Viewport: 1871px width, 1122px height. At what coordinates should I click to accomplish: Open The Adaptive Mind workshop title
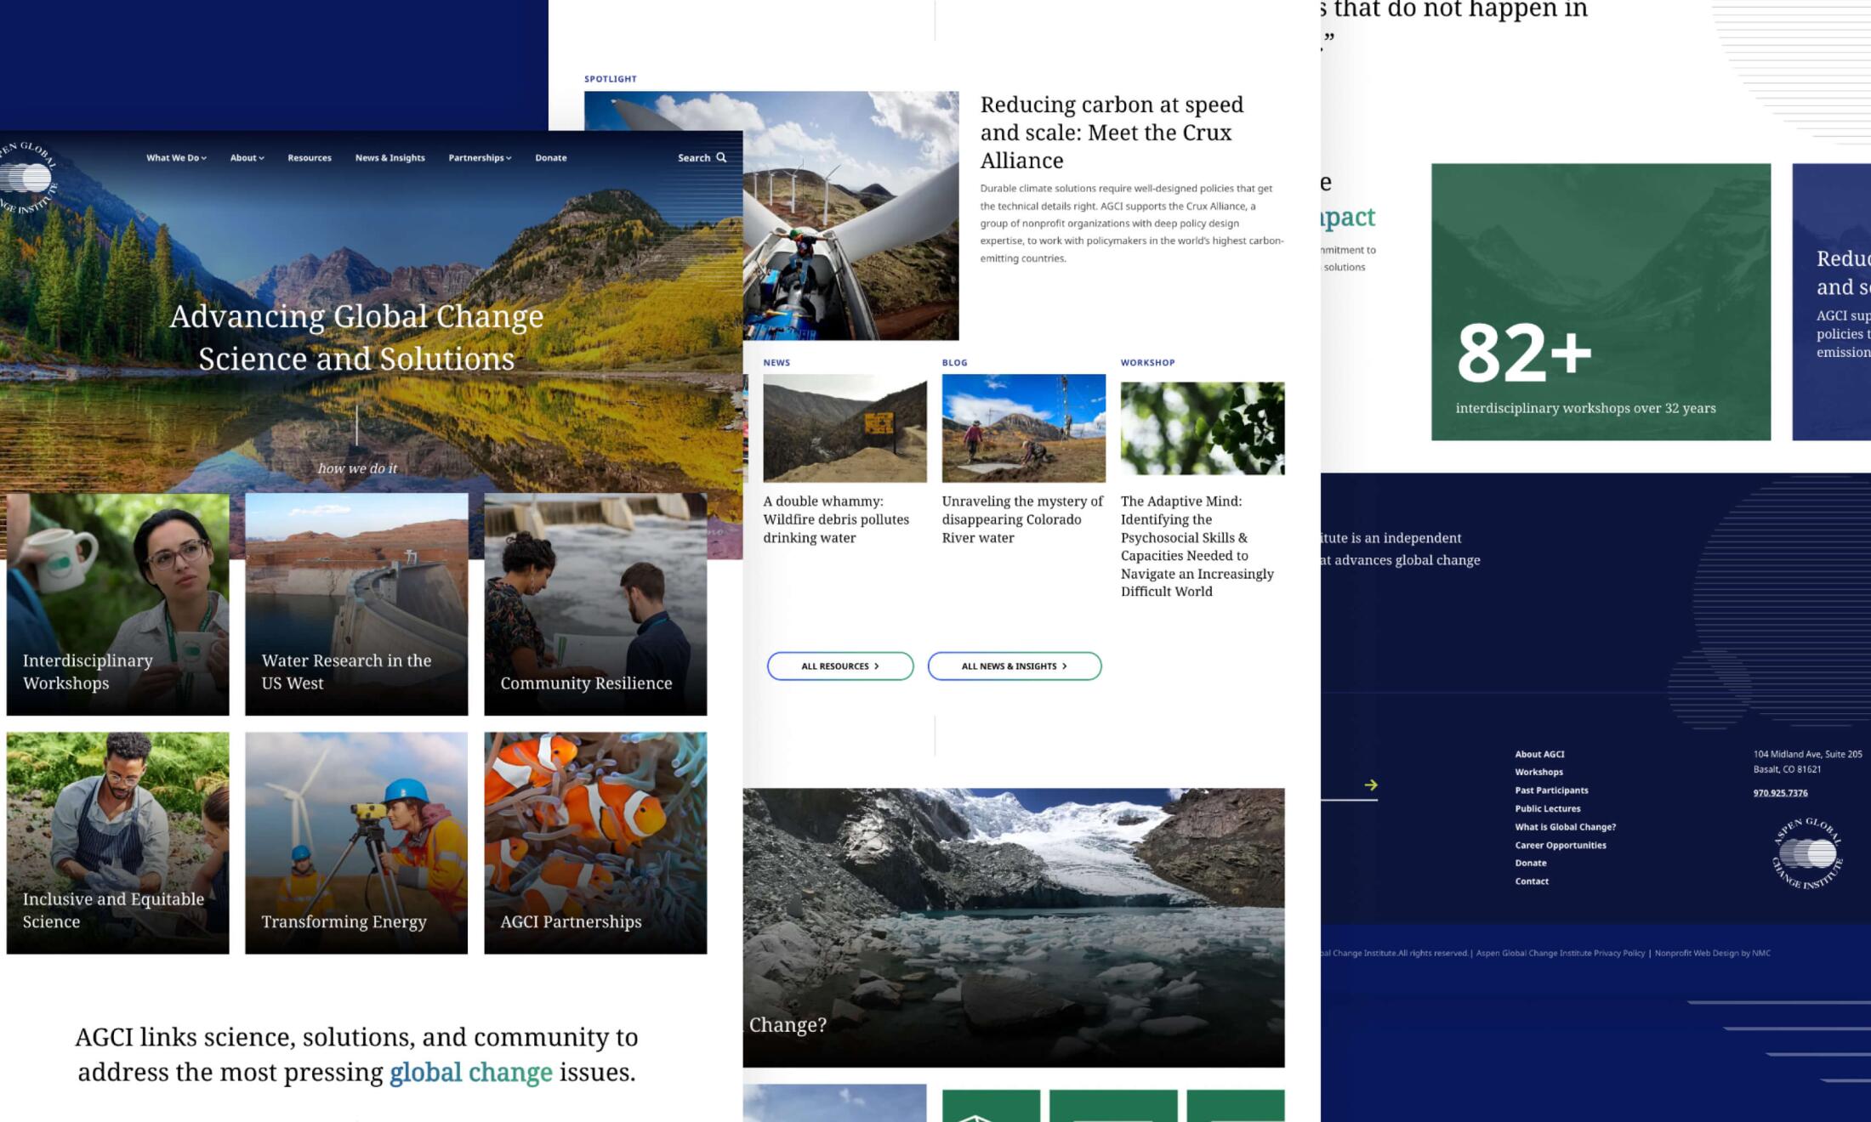[x=1197, y=547]
